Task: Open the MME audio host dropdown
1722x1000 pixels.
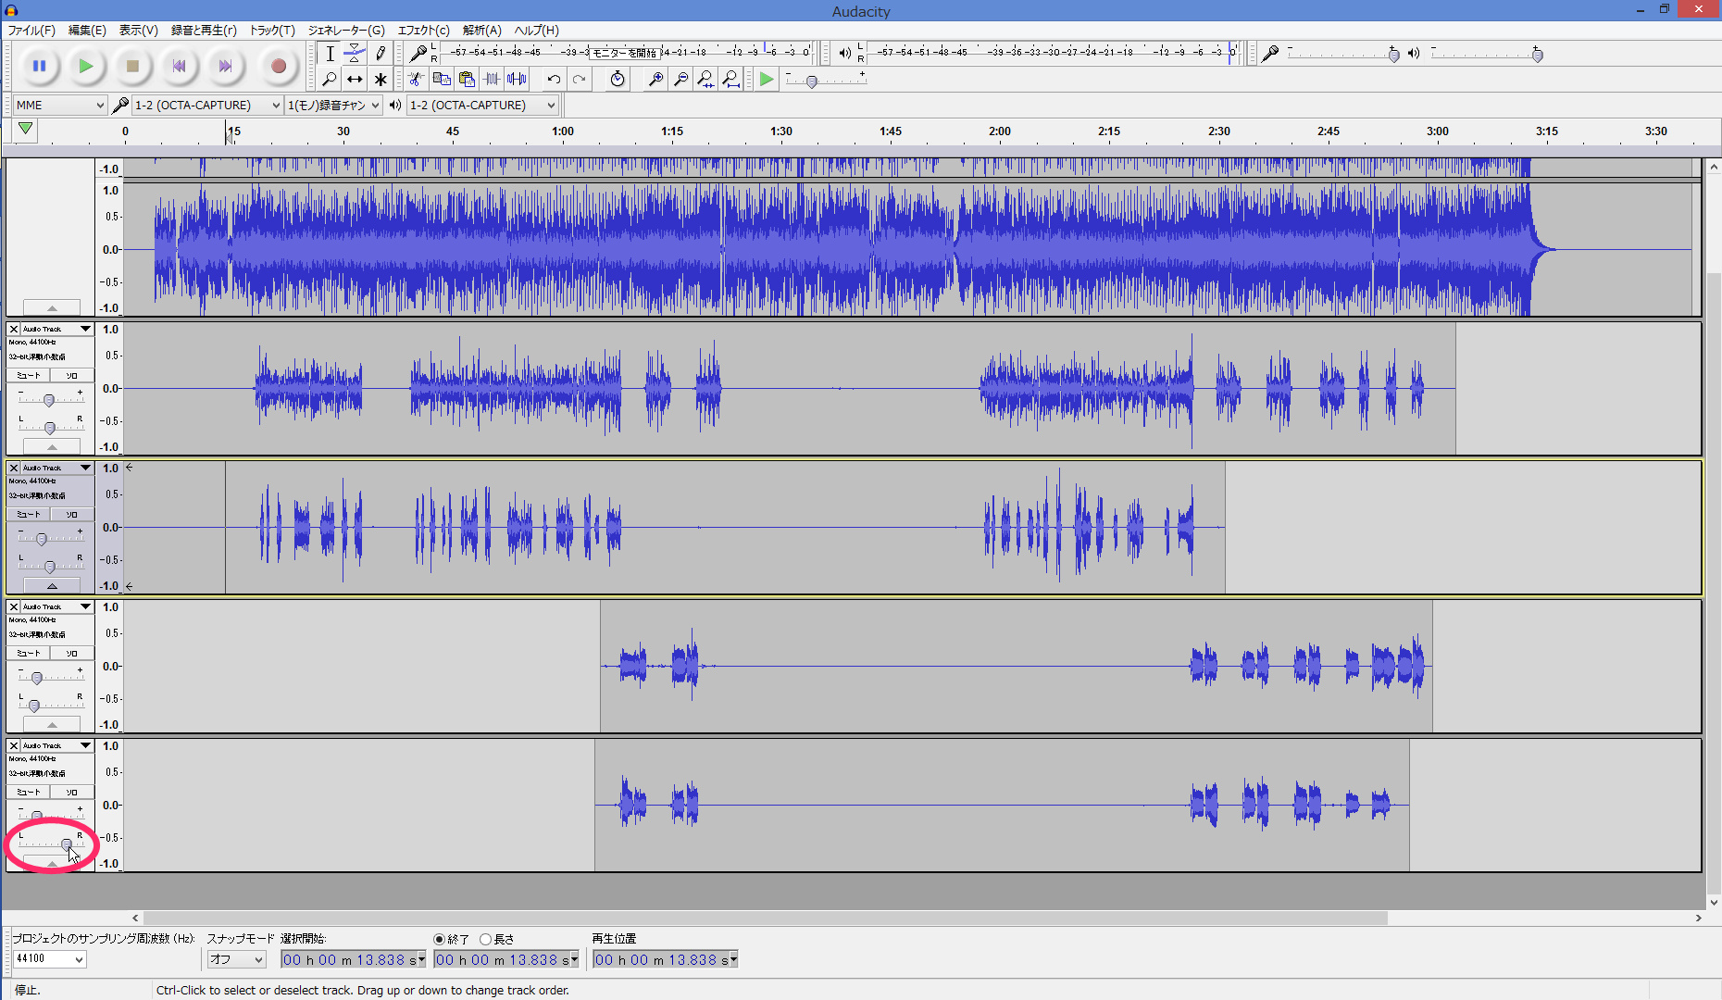Action: [60, 106]
